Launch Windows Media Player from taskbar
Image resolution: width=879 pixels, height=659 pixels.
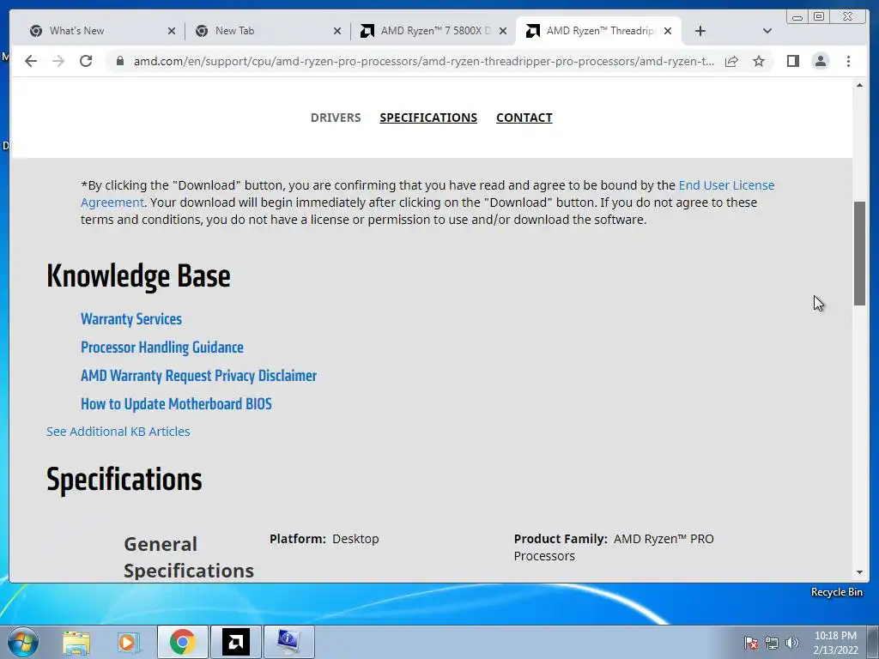coord(128,642)
